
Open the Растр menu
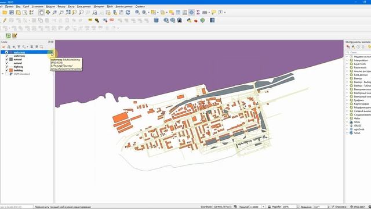pyautogui.click(x=71, y=6)
